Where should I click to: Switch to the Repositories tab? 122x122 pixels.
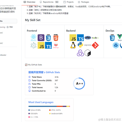click(49, 2)
